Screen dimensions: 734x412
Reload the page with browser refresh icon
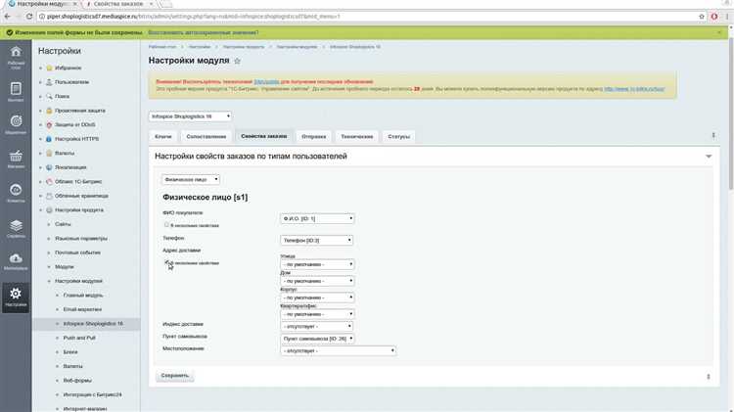pos(29,17)
